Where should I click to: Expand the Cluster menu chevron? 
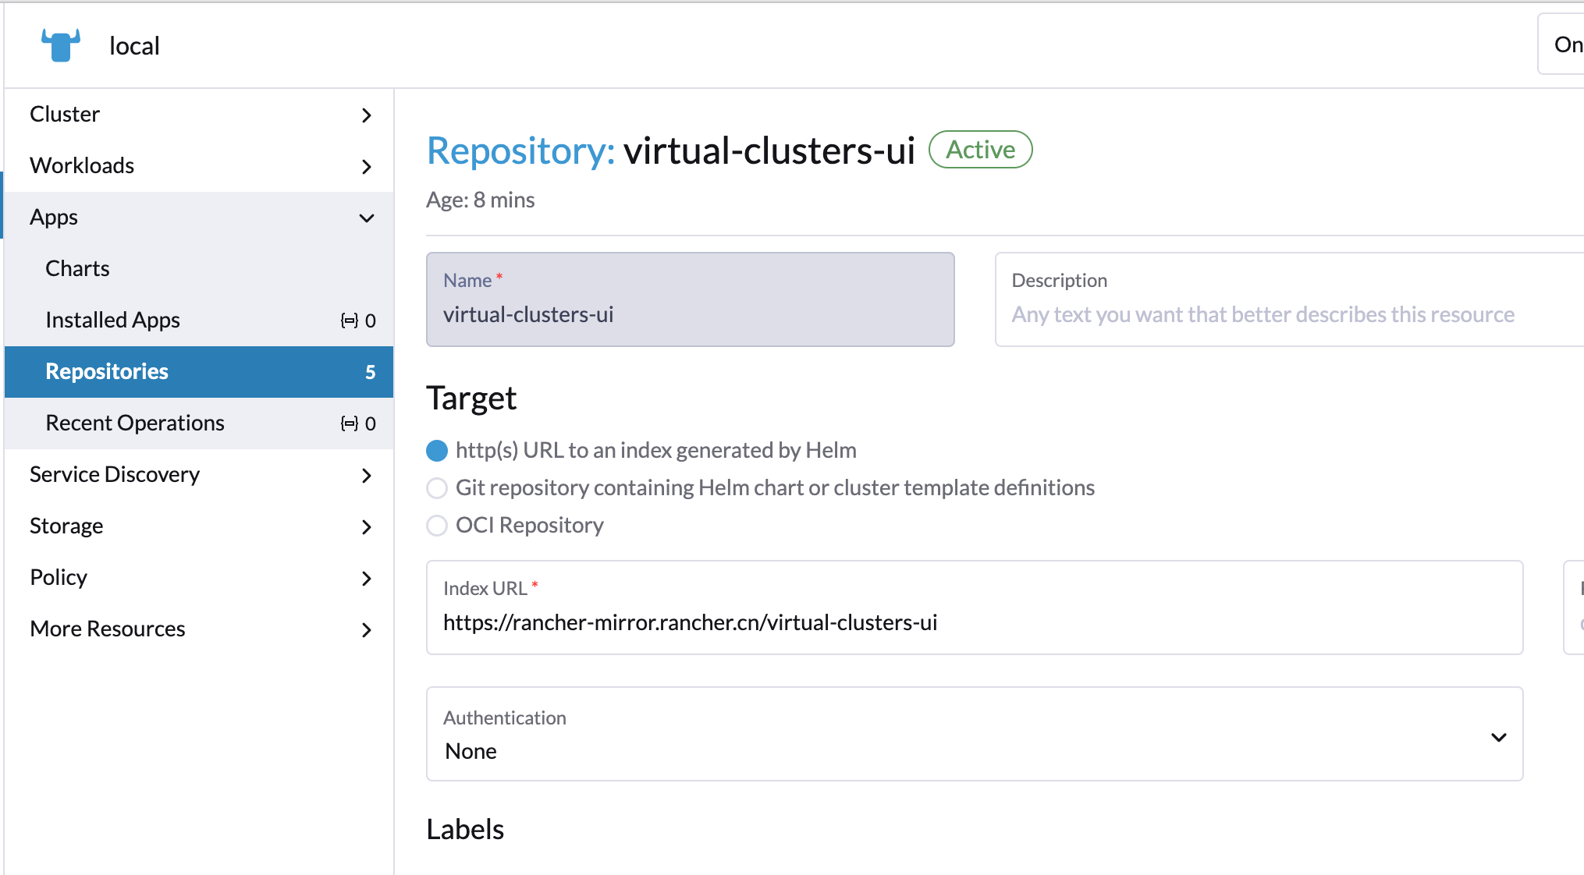[x=367, y=115]
